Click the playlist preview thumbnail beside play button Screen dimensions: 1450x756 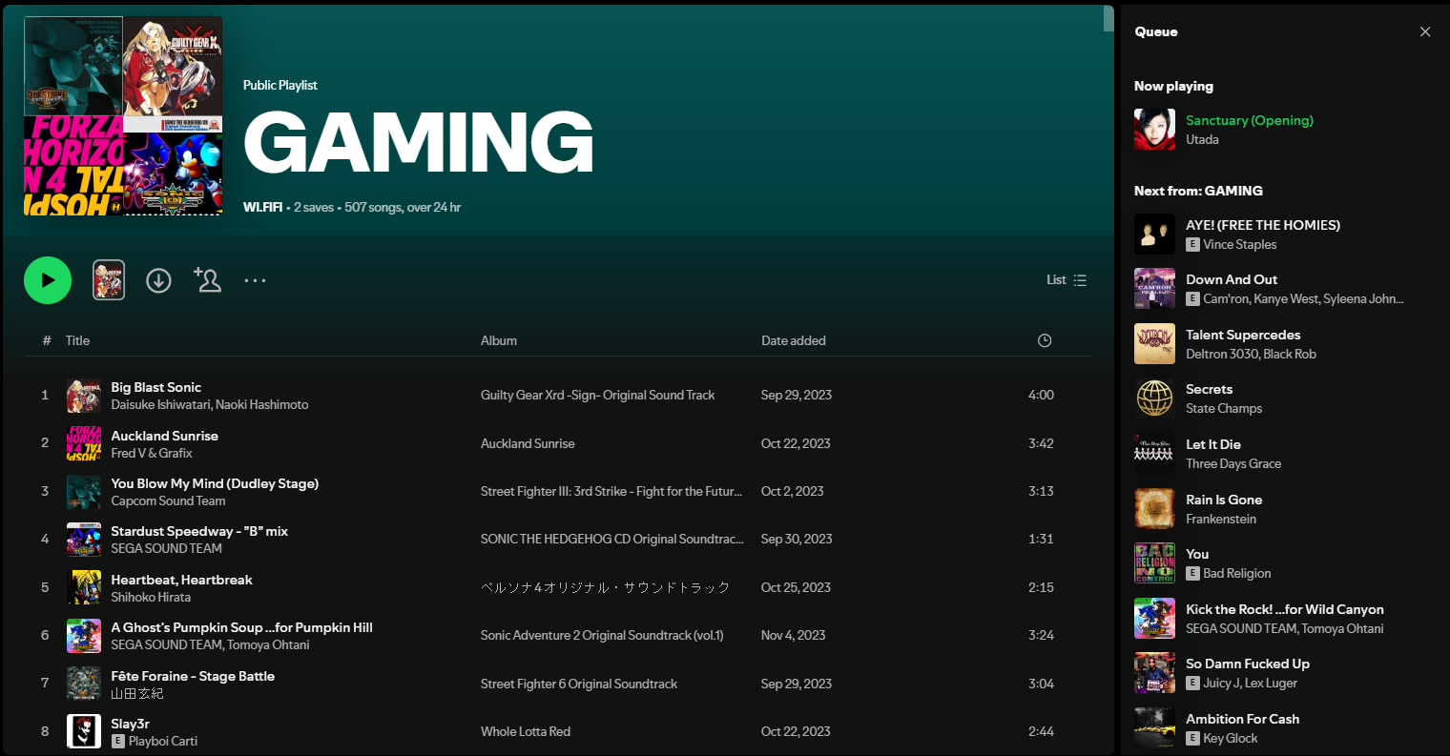[x=109, y=280]
